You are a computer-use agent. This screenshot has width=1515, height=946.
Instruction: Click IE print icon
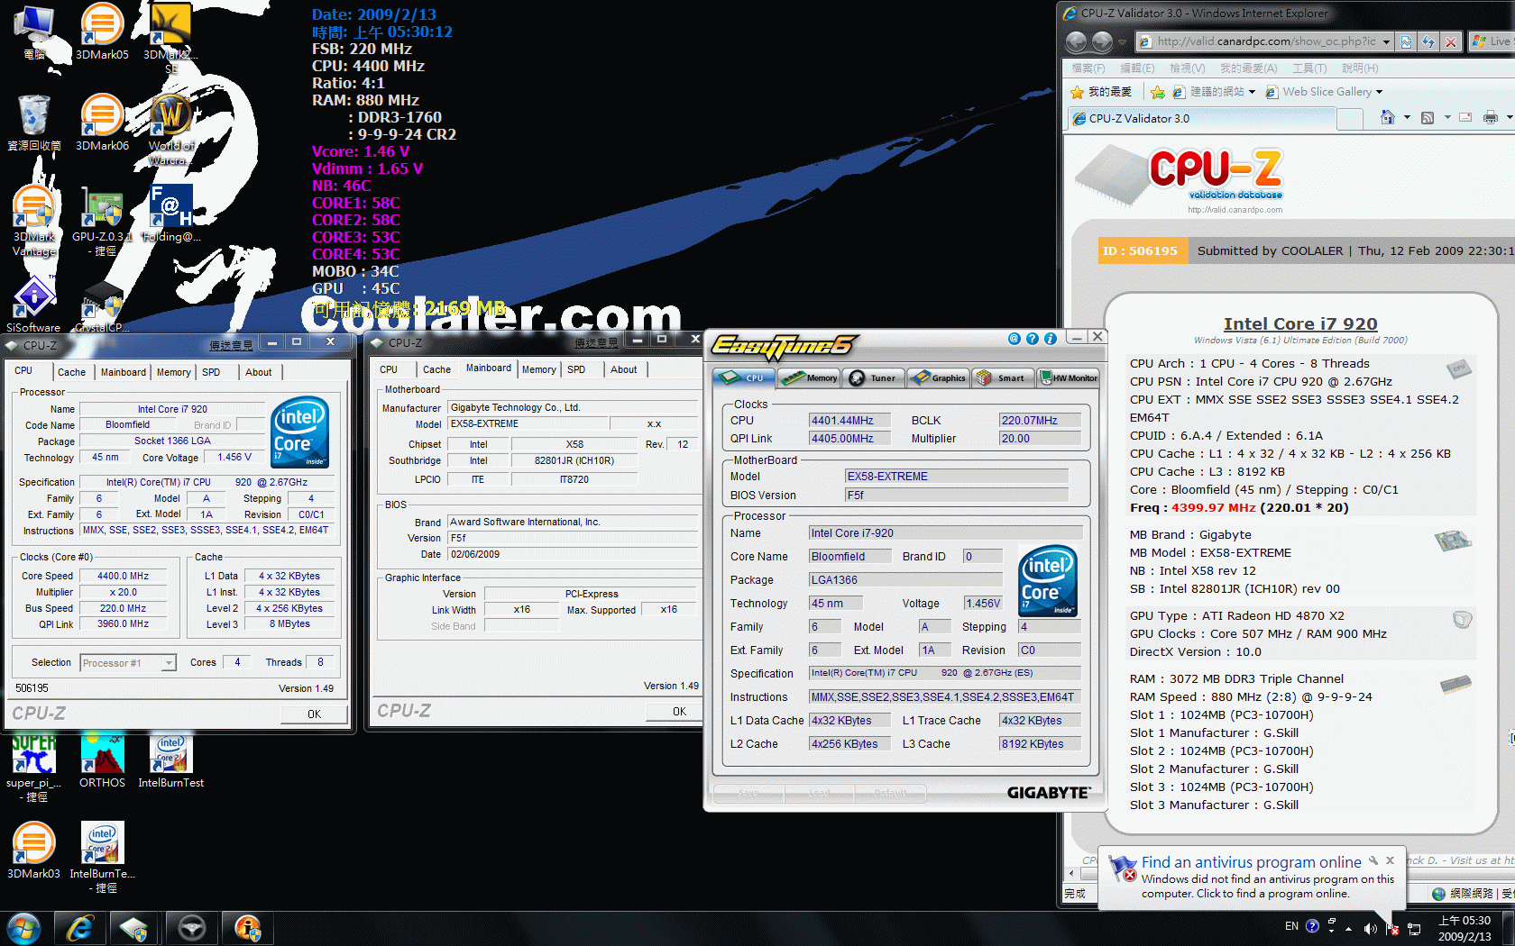1491,117
